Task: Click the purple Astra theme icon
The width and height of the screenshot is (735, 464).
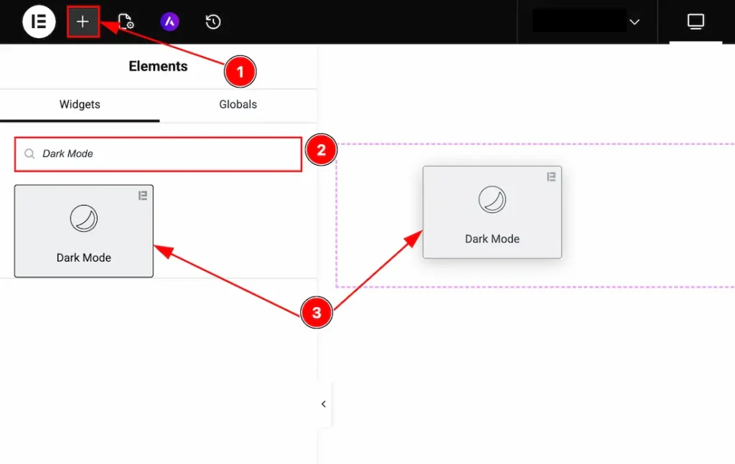Action: click(169, 22)
